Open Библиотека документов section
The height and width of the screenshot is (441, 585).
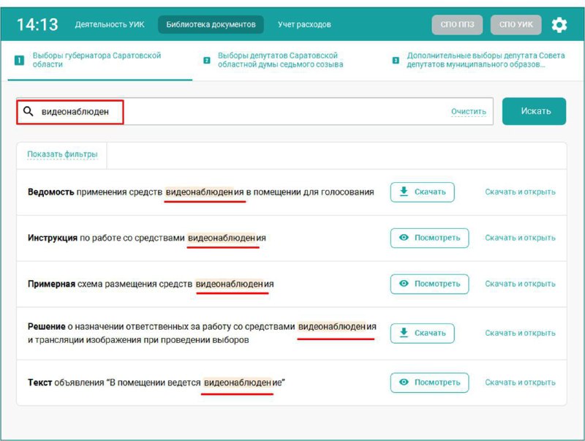(x=211, y=25)
